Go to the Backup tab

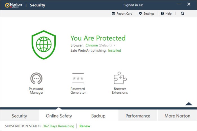[x=98, y=116]
